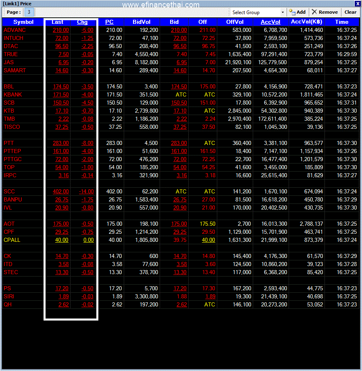Select the SCB symbol
362x371 pixels.
9,103
